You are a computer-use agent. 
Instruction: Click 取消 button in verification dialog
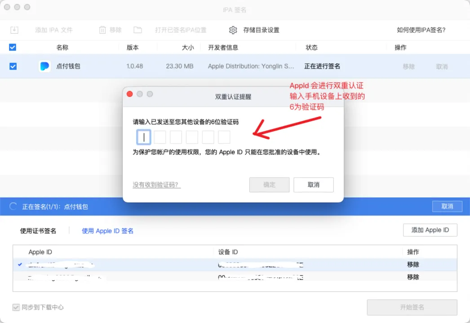pos(313,185)
